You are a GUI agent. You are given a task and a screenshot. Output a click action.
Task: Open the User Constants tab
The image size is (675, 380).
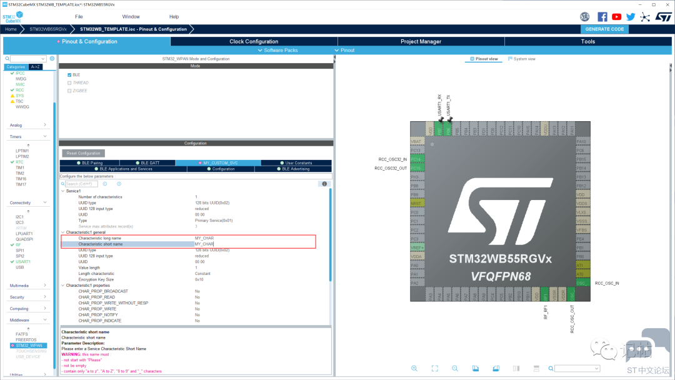pyautogui.click(x=296, y=162)
